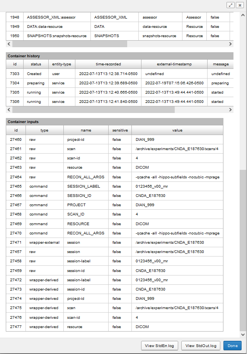Click the left scroll arrow under the SNAPSHOTS row
This screenshot has height=354, width=247.
(9, 44)
